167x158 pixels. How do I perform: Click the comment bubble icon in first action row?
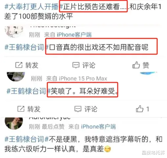click(x=76, y=65)
